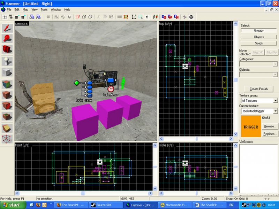The width and height of the screenshot is (279, 209).
Task: Open the Toggle Texture Application tool
Action: (7, 84)
